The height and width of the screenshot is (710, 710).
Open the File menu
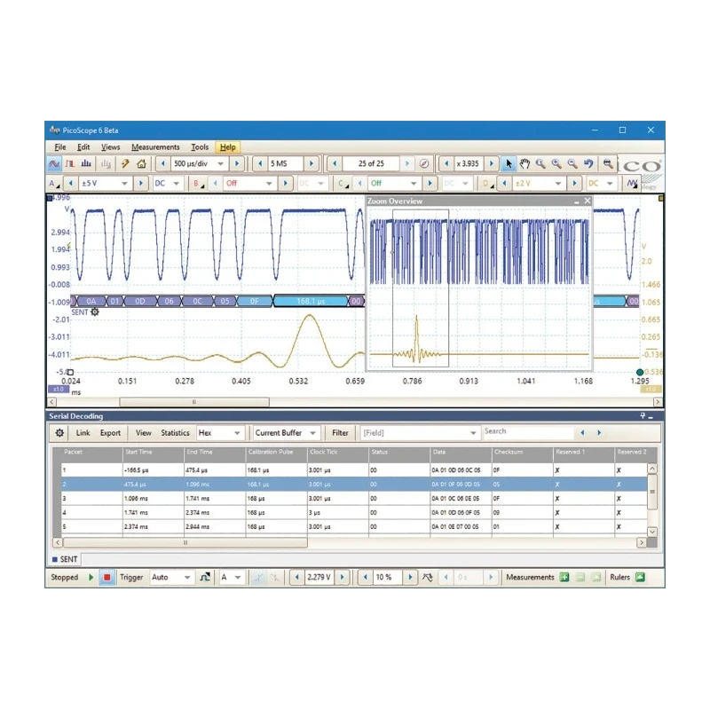pyautogui.click(x=60, y=147)
